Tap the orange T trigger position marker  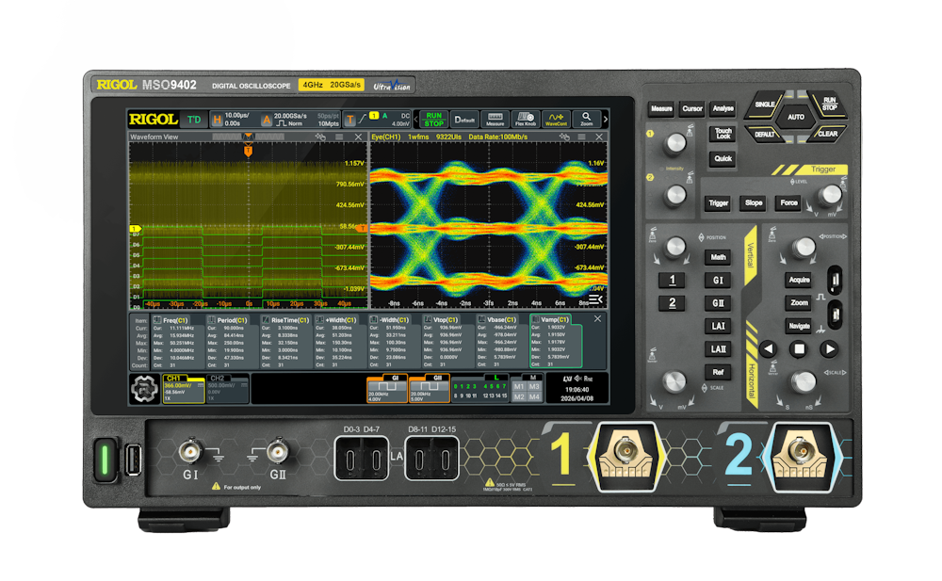click(248, 152)
